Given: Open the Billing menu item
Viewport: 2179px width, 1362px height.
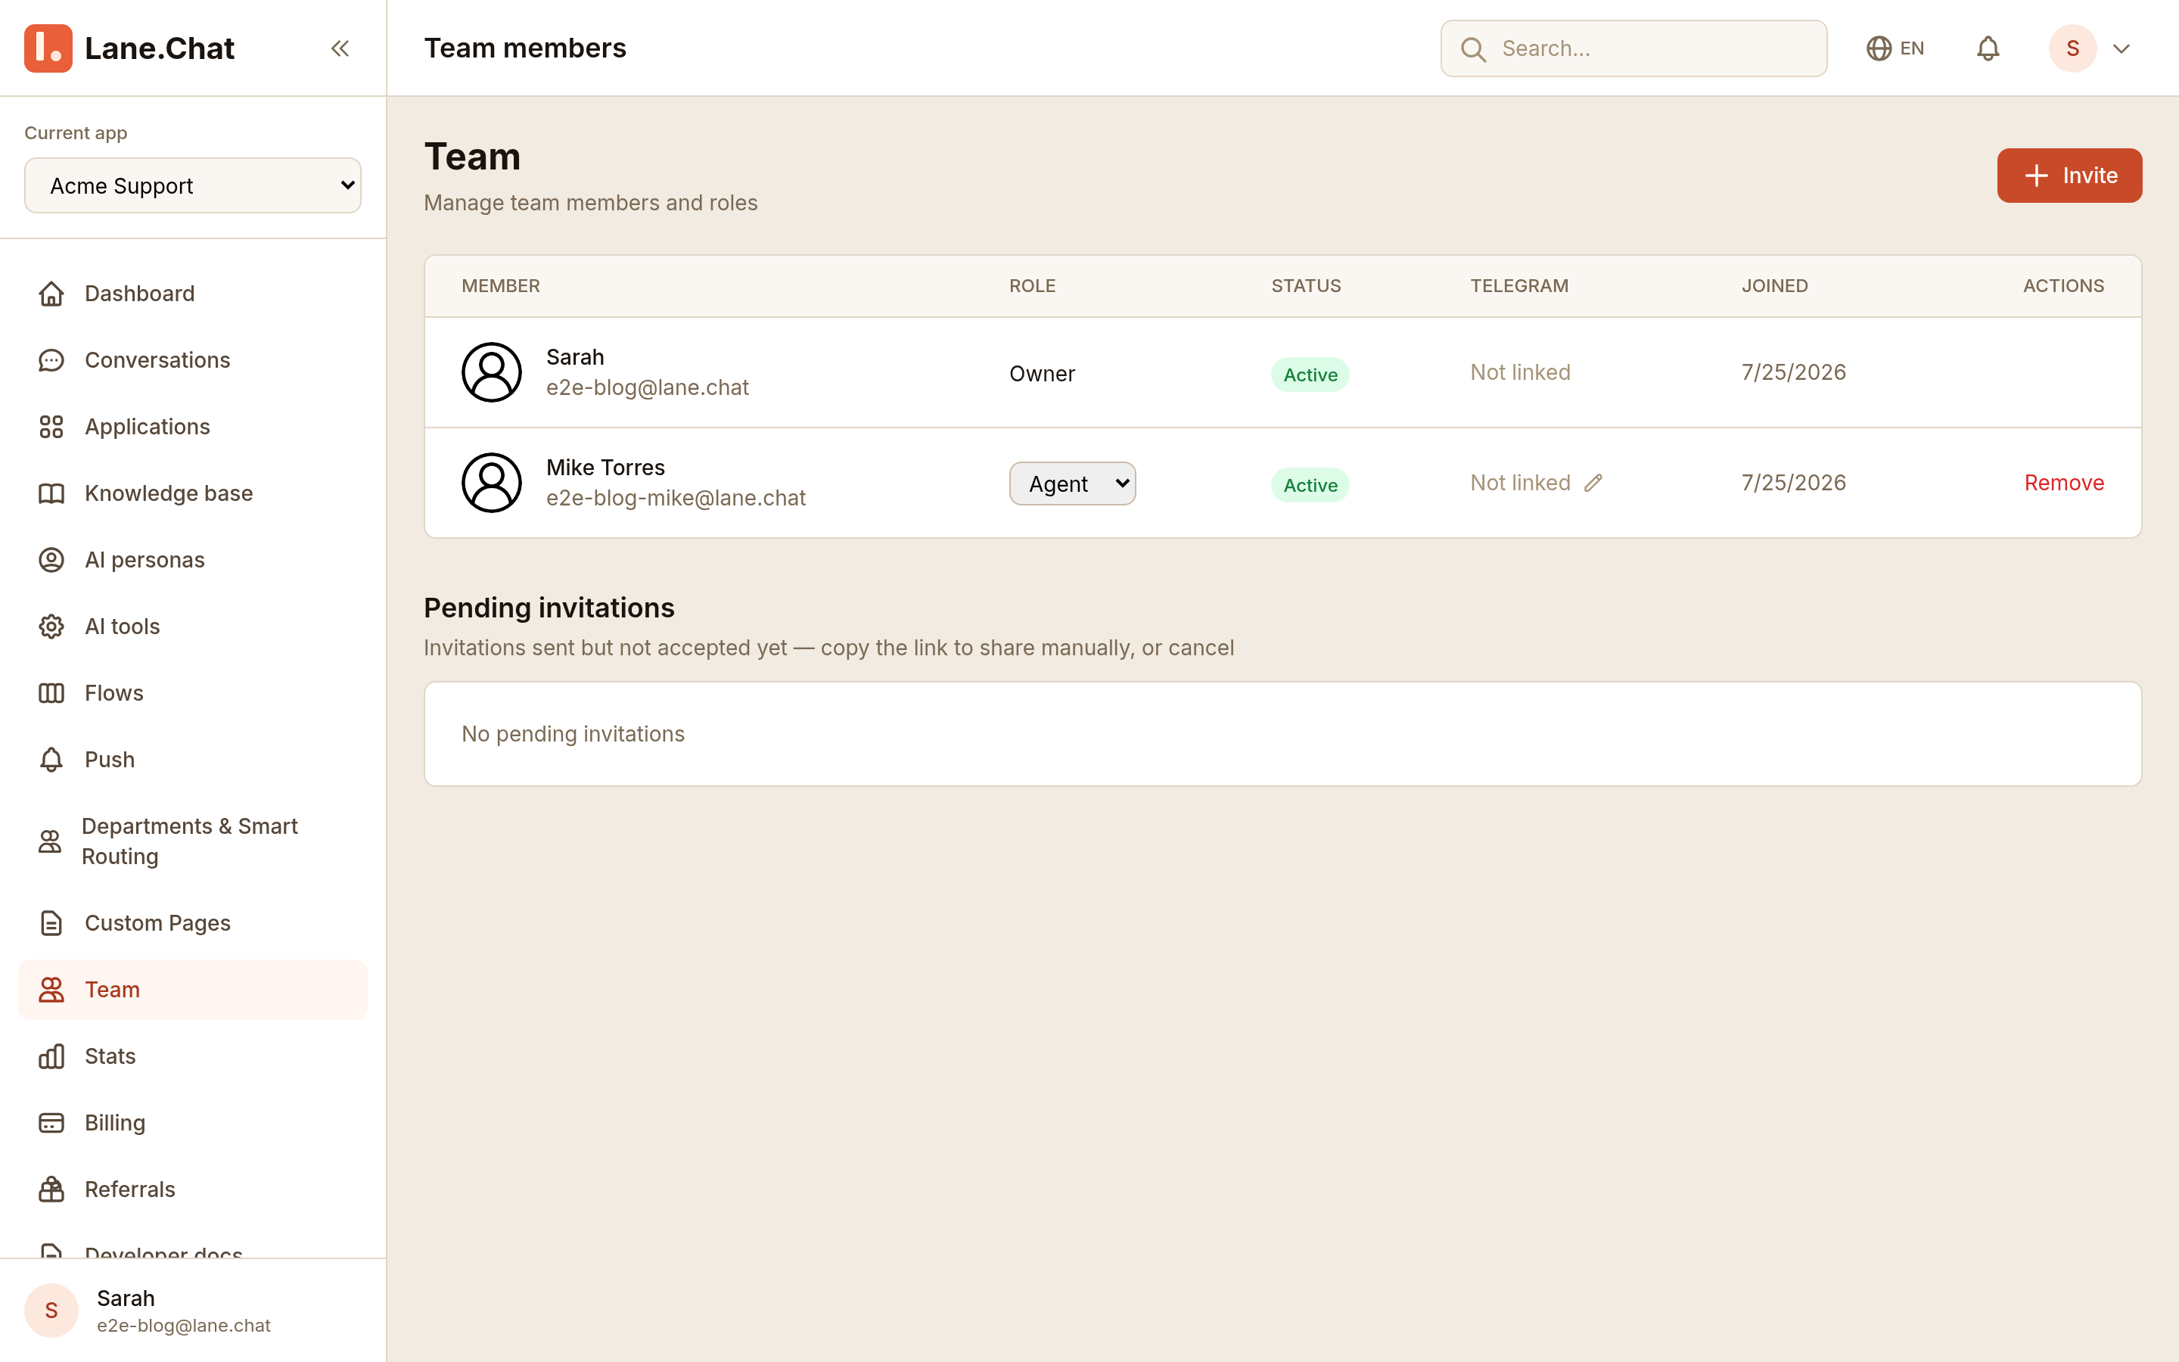Looking at the screenshot, I should point(193,1124).
